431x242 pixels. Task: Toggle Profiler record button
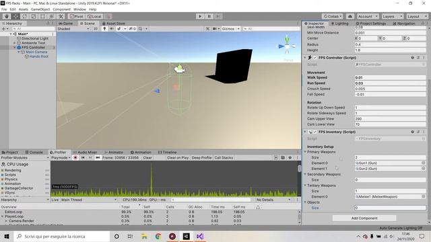75,158
